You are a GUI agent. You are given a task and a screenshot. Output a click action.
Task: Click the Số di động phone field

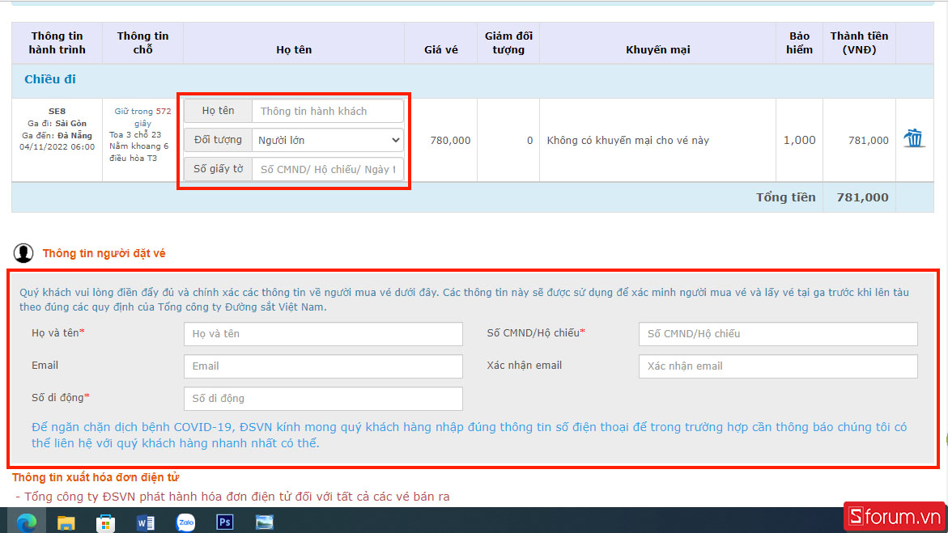pyautogui.click(x=323, y=398)
